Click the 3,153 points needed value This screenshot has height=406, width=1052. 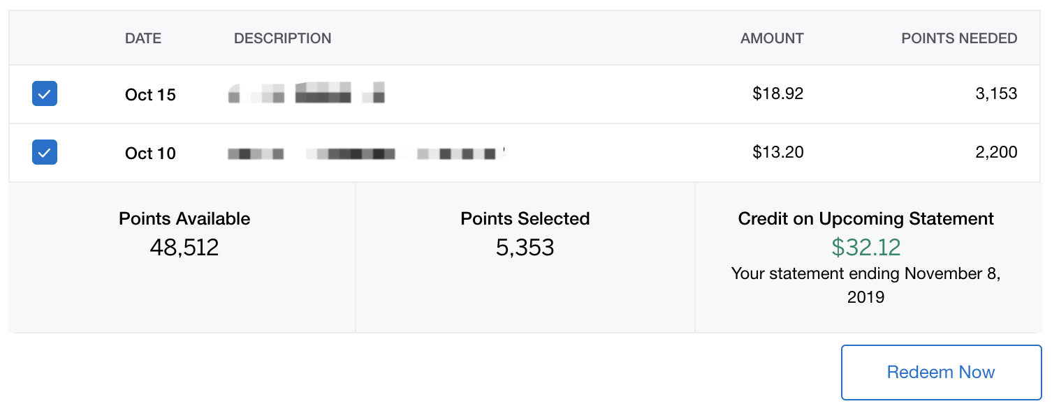997,93
